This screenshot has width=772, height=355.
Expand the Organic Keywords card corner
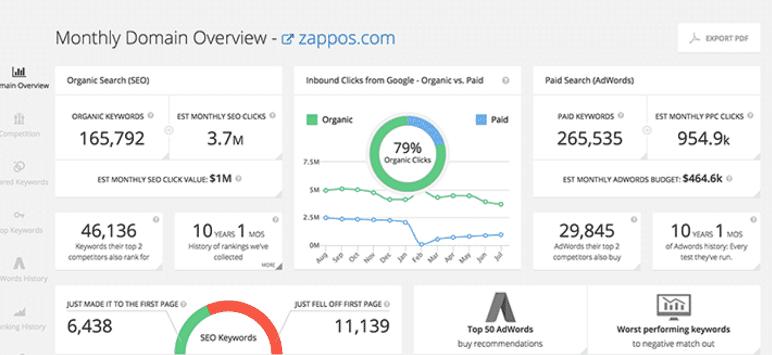coord(165,155)
